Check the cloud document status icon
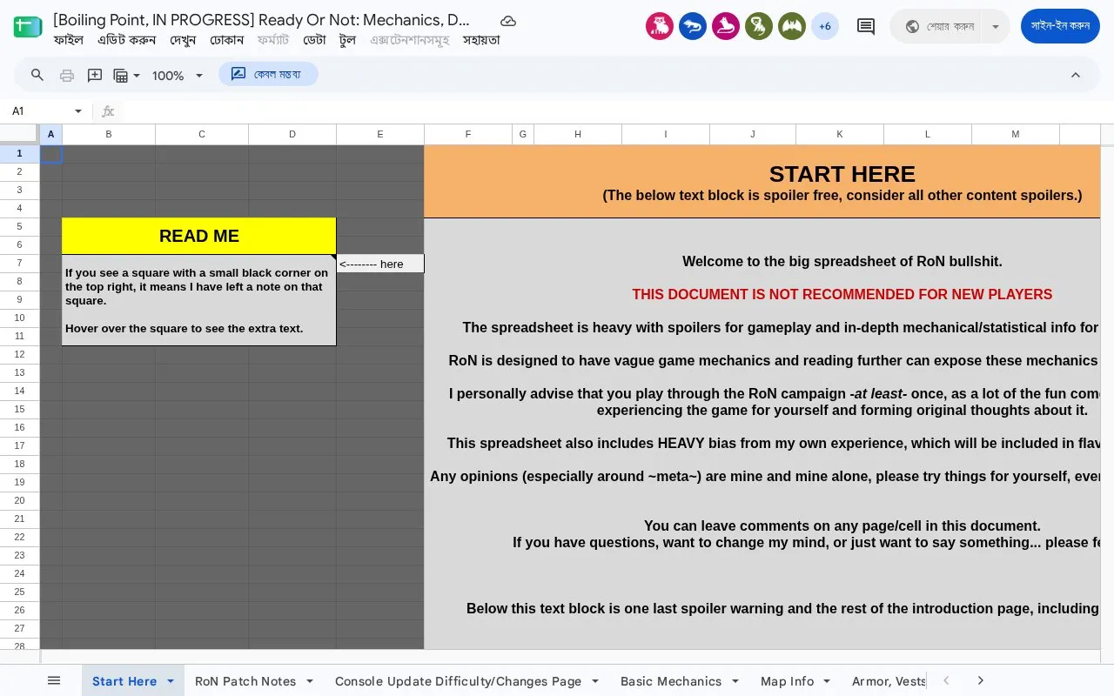This screenshot has height=696, width=1114. pyautogui.click(x=508, y=21)
